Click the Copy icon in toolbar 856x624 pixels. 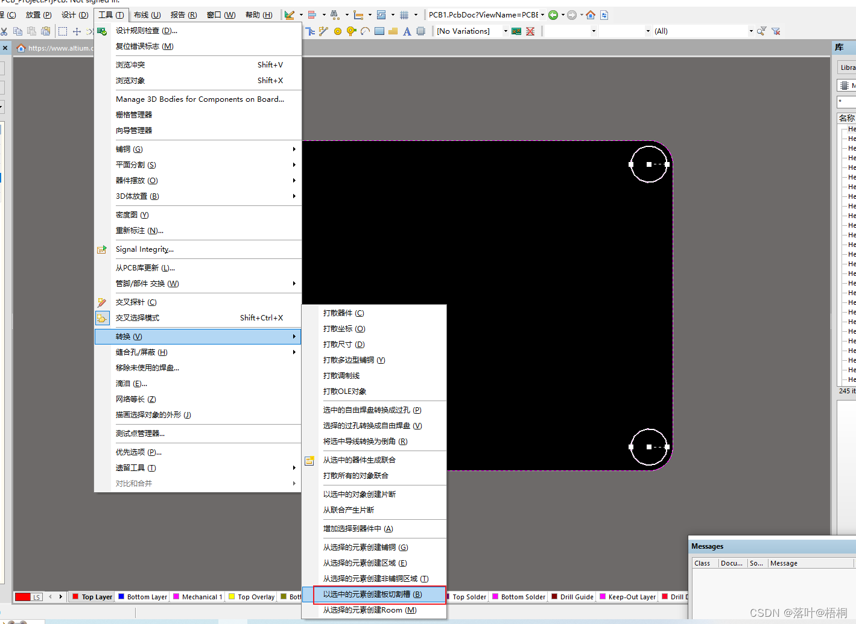click(18, 31)
